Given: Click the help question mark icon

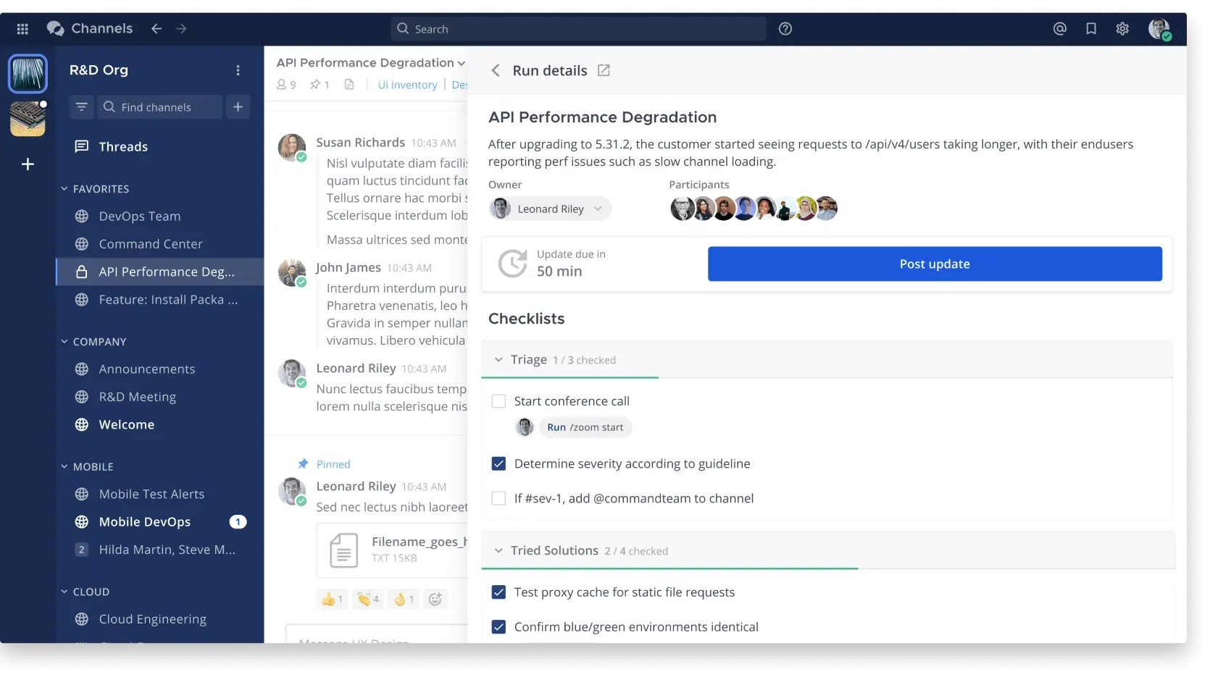Looking at the screenshot, I should [785, 29].
